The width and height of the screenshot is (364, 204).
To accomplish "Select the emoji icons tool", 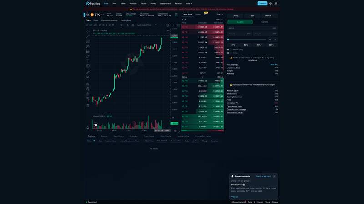I will point(88,66).
